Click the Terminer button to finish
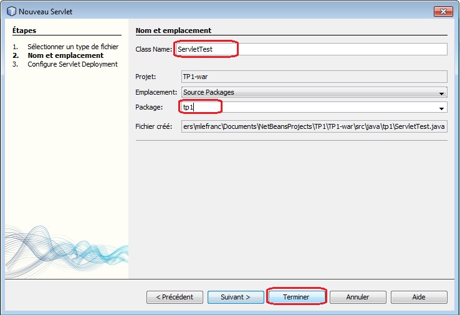 click(296, 297)
